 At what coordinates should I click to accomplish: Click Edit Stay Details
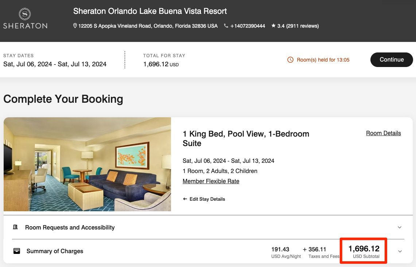click(207, 199)
